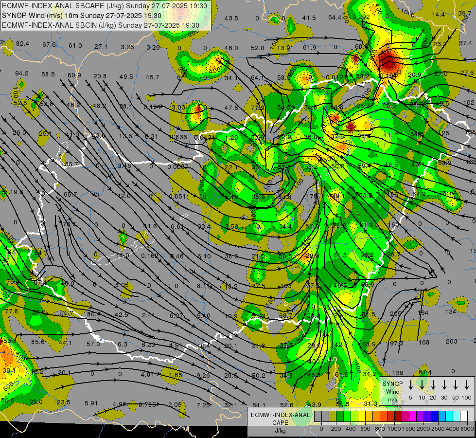The height and width of the screenshot is (438, 476).
Task: Click the map value 139
Action: tap(398, 373)
